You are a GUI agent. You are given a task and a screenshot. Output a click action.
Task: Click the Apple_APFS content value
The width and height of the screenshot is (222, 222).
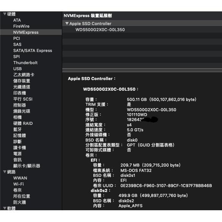131,206
